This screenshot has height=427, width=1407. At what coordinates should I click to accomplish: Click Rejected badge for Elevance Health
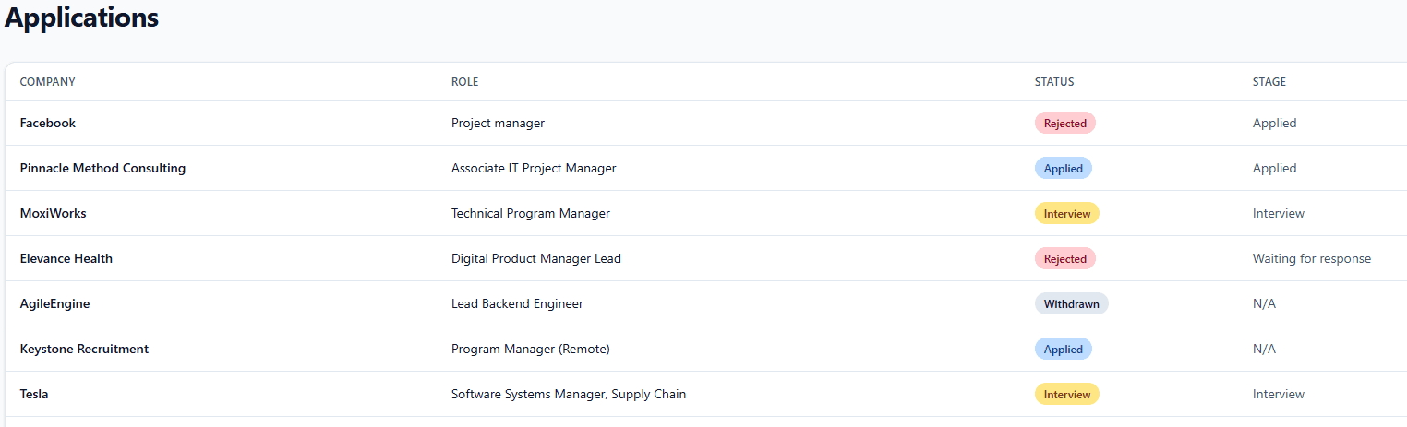pos(1065,258)
